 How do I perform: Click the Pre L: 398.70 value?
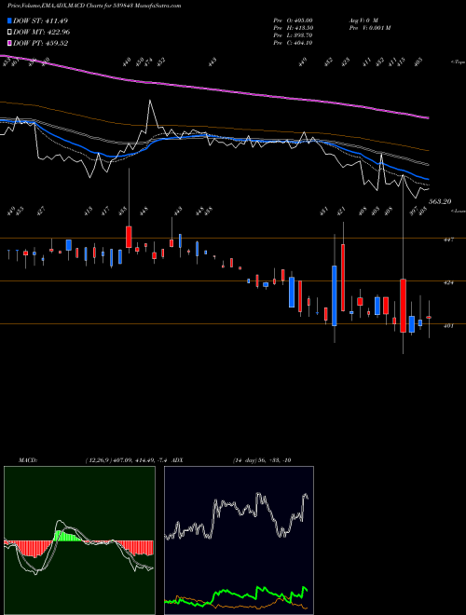pos(293,35)
